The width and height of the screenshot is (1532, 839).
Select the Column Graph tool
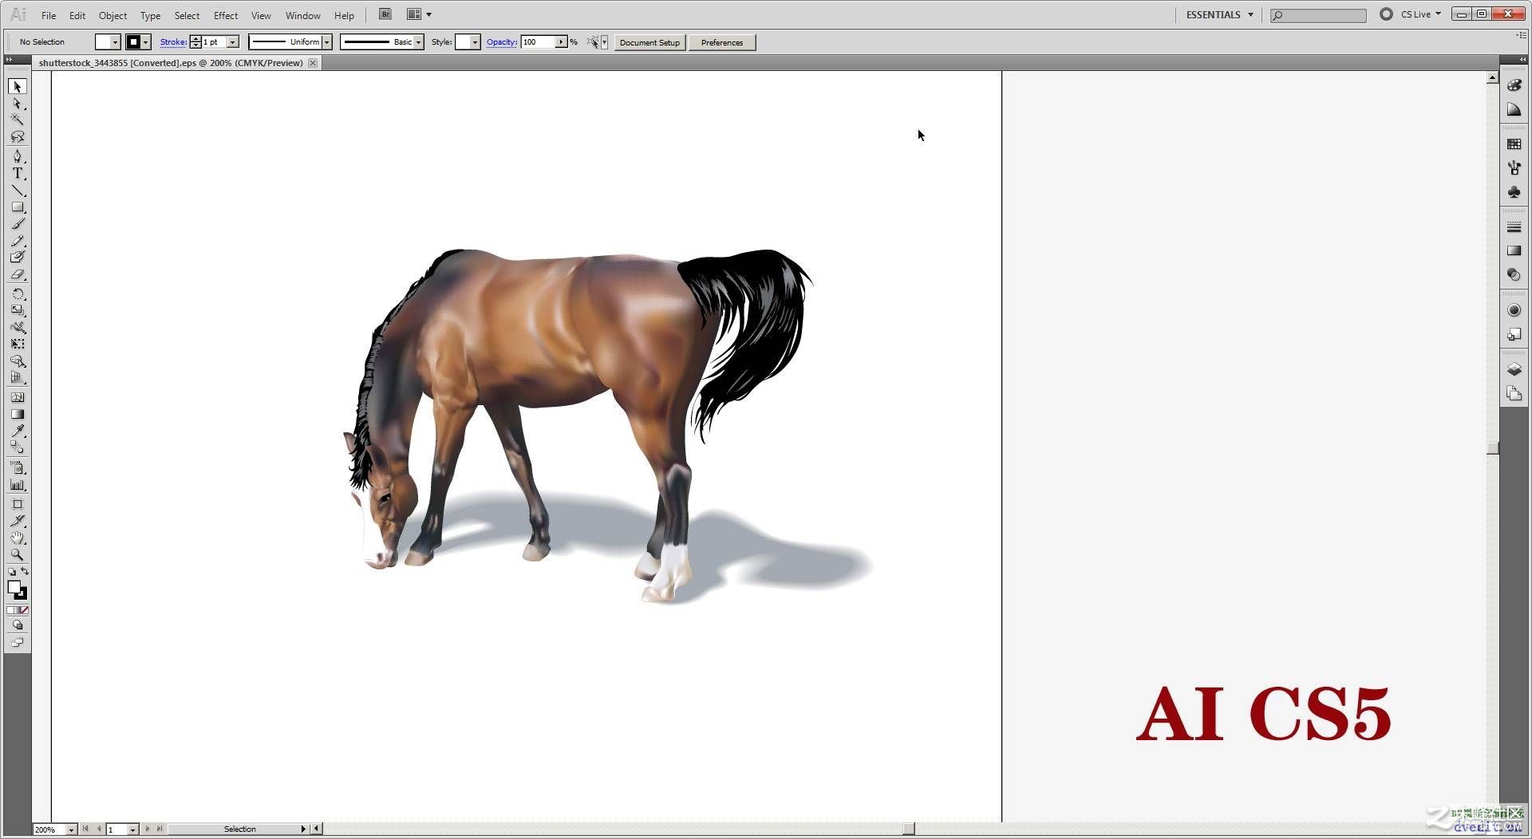pyautogui.click(x=18, y=484)
